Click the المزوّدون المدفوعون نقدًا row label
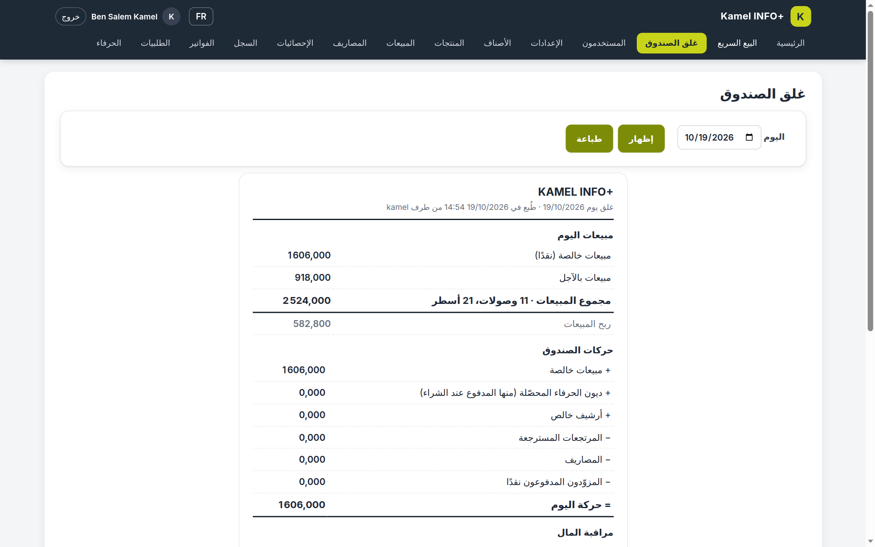The image size is (875, 547). (x=558, y=482)
